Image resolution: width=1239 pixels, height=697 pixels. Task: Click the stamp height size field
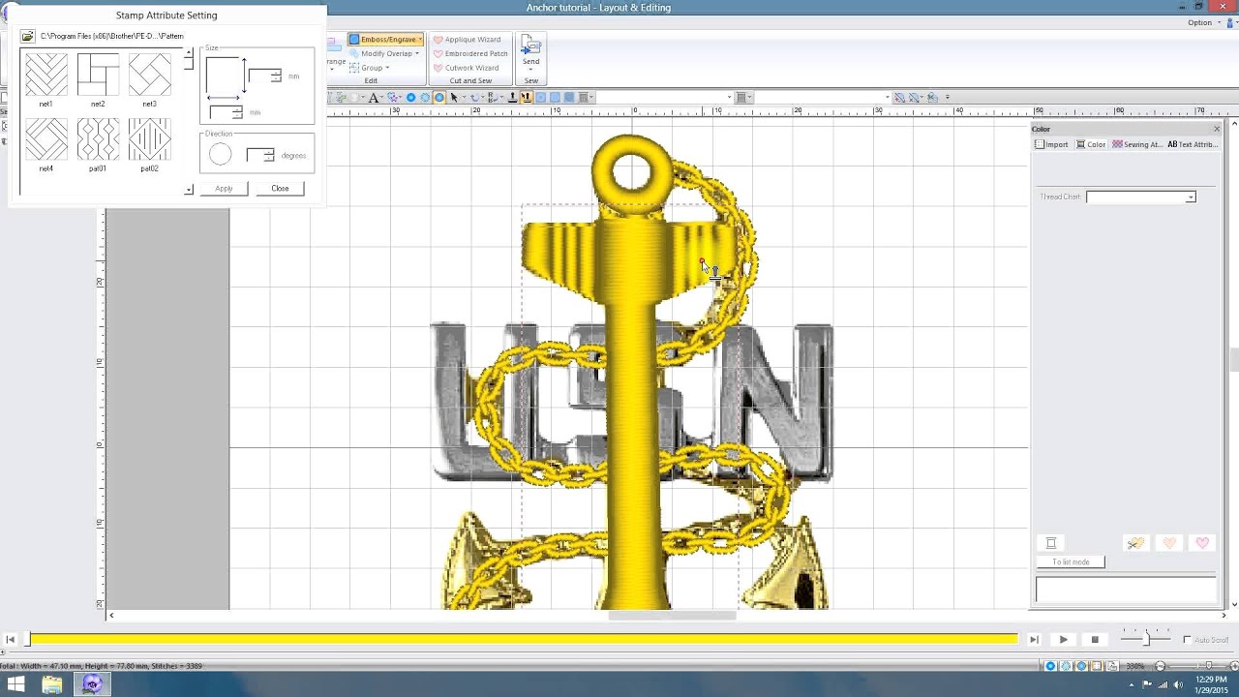click(x=265, y=76)
